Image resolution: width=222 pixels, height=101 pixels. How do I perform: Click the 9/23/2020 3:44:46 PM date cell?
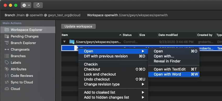click(x=176, y=42)
